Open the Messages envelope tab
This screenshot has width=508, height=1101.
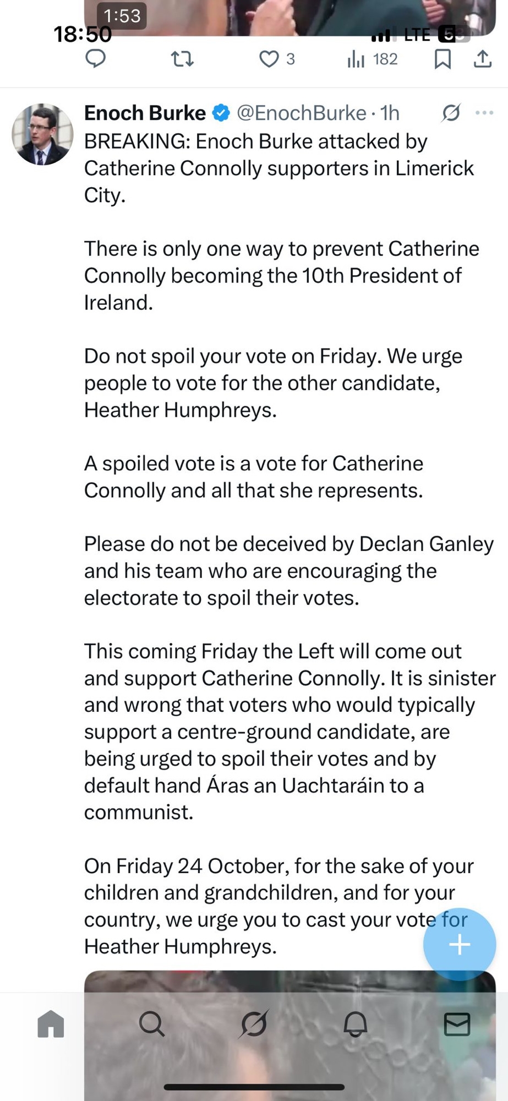tap(457, 1024)
